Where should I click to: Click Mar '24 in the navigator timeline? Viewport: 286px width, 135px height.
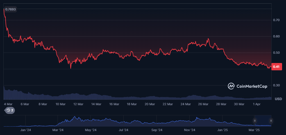coord(58,130)
